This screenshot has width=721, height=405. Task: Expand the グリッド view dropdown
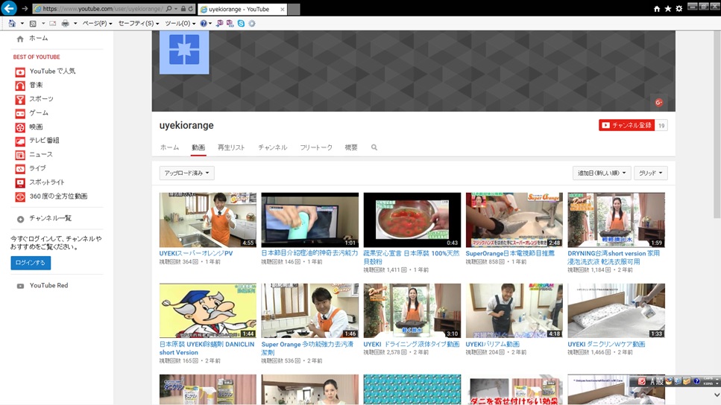[650, 173]
